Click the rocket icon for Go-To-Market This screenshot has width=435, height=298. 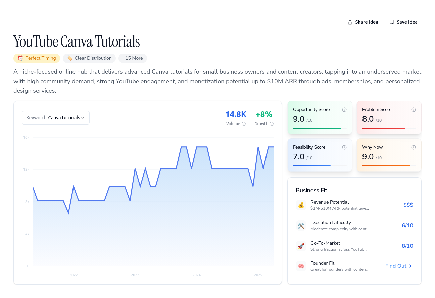pos(301,246)
